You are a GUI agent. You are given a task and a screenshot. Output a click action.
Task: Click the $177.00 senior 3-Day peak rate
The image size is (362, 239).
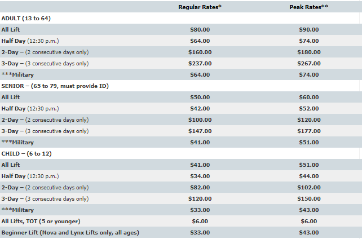(308, 131)
